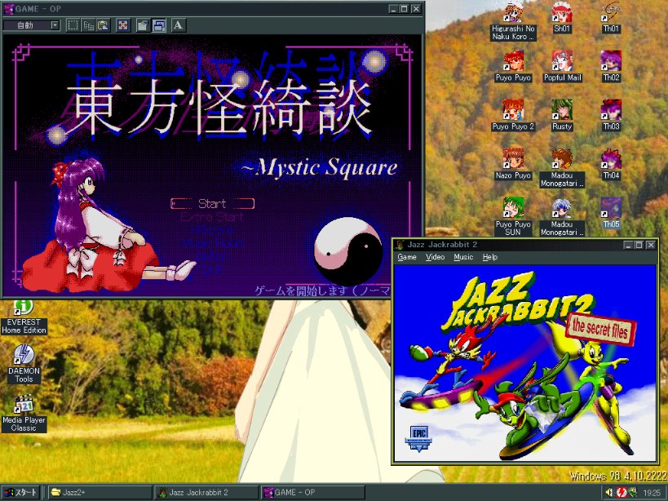Screen dimensions: 668x501
Task: Click the copy icon in GAME - OP toolbar
Action: [x=88, y=25]
